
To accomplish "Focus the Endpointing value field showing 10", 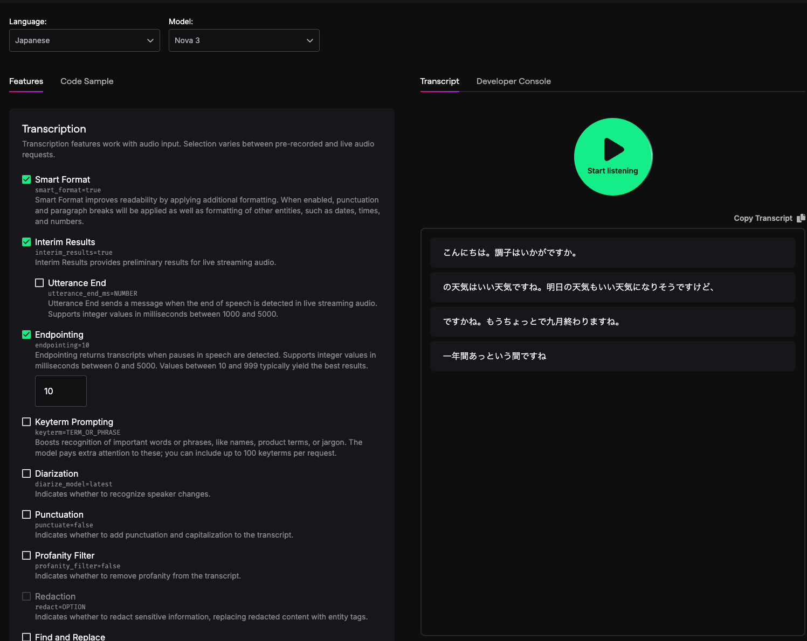I will 61,391.
